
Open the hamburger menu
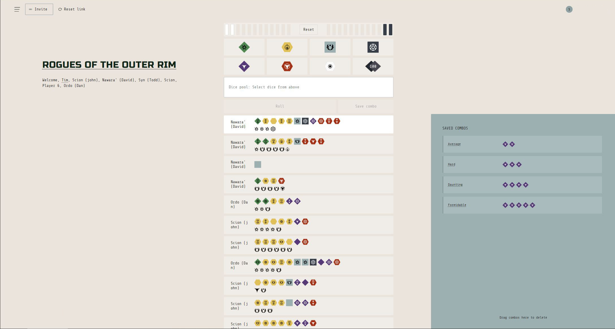click(x=17, y=9)
